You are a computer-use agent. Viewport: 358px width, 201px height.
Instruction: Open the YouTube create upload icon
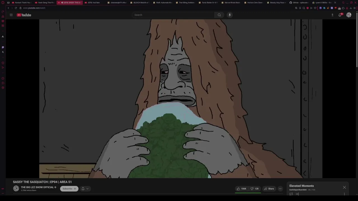[x=332, y=15]
